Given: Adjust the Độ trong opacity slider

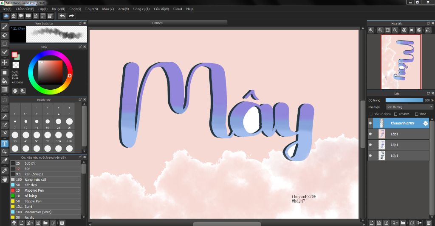Looking at the screenshot, I should [404, 100].
